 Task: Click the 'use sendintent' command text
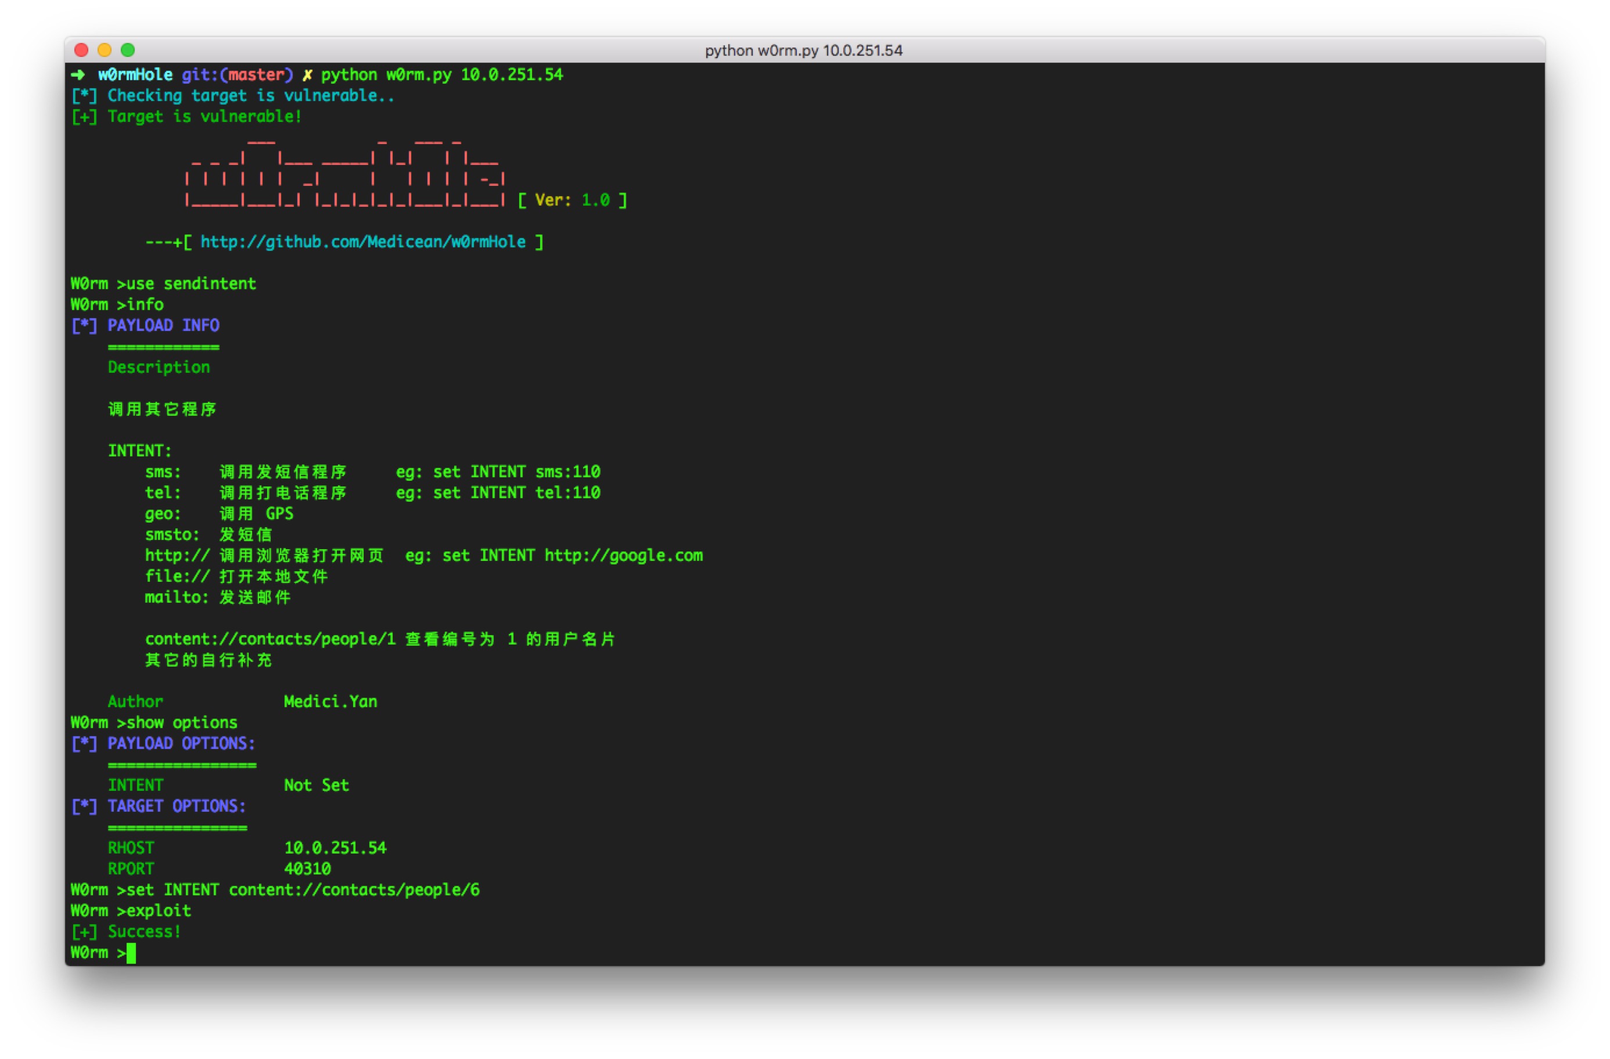click(x=191, y=284)
